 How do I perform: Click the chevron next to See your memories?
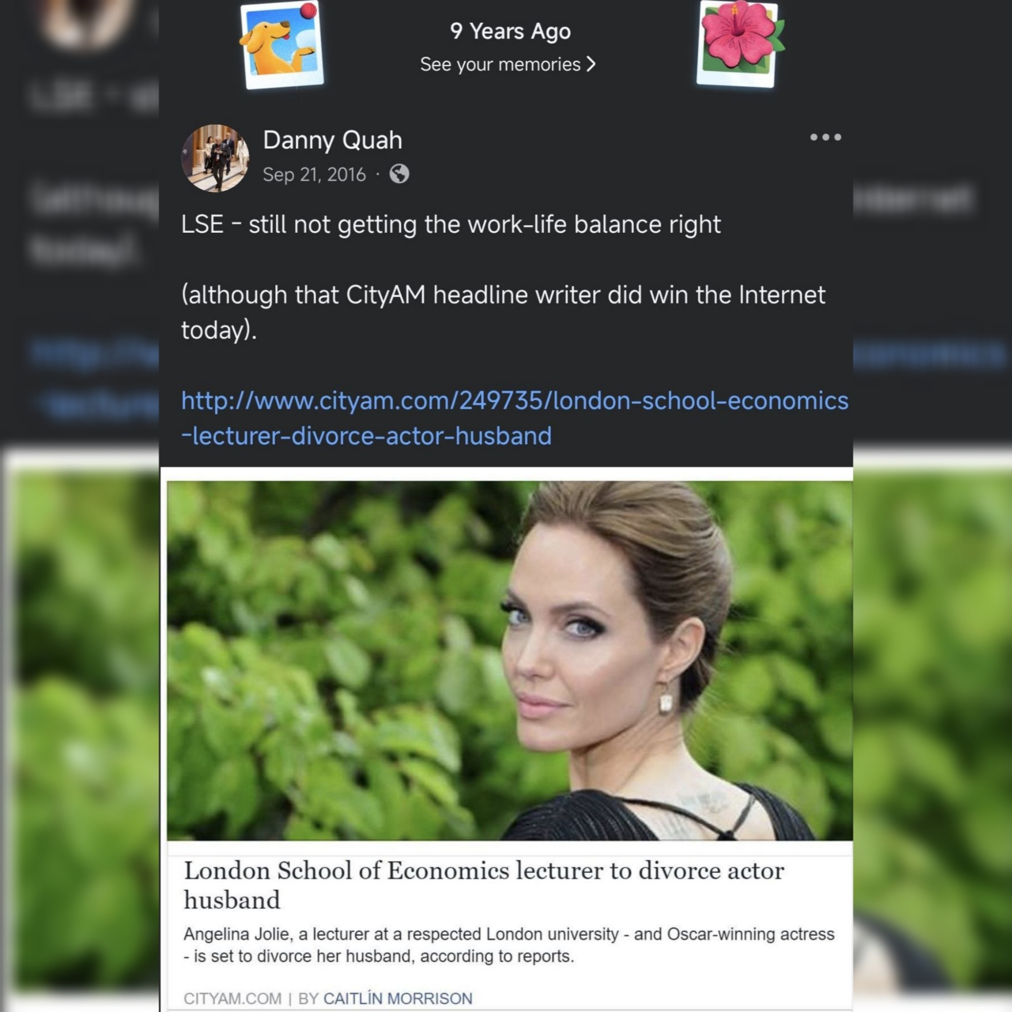[591, 64]
